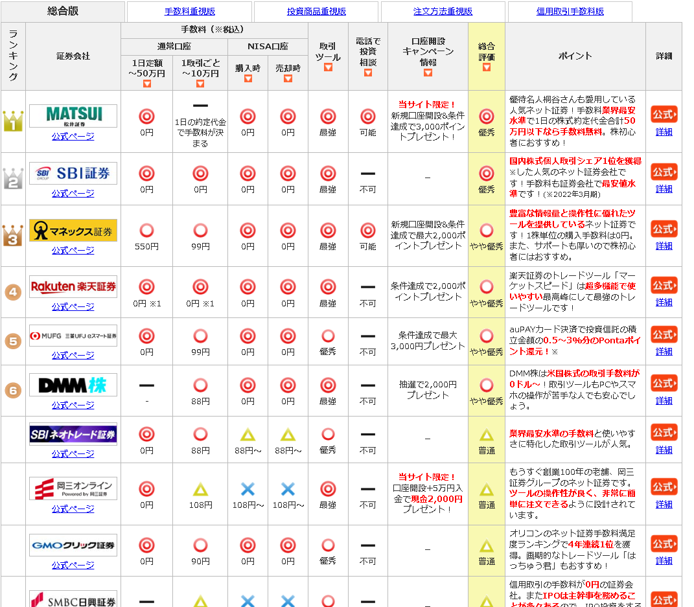Screen dimensions: 694x607
Task: Open 詳細 link in SBI証券 row
Action: (x=664, y=189)
